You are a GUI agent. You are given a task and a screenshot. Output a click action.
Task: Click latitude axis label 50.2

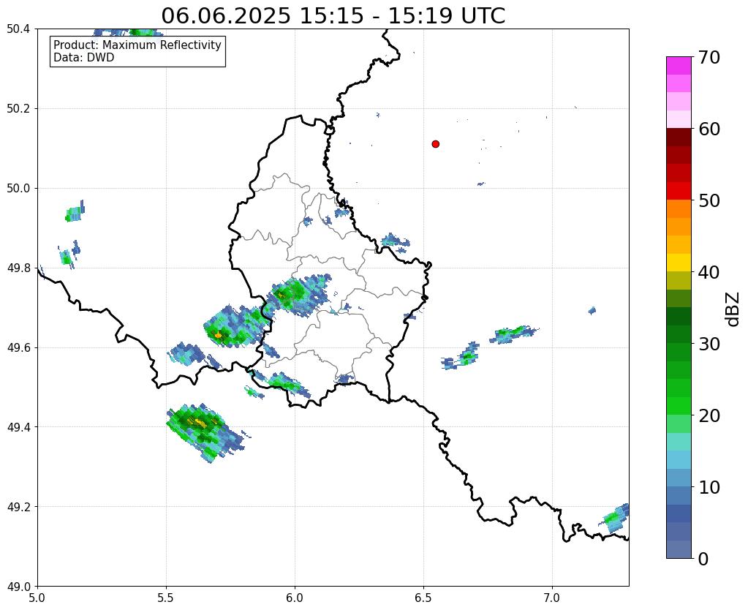[18, 109]
